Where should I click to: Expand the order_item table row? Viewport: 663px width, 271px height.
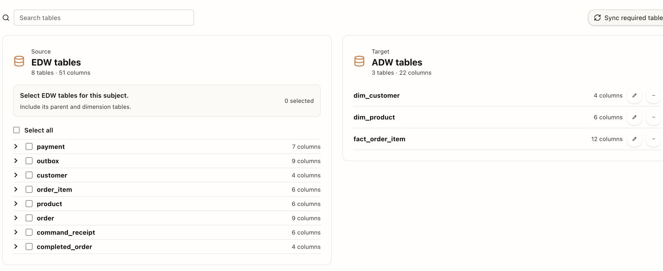[16, 189]
